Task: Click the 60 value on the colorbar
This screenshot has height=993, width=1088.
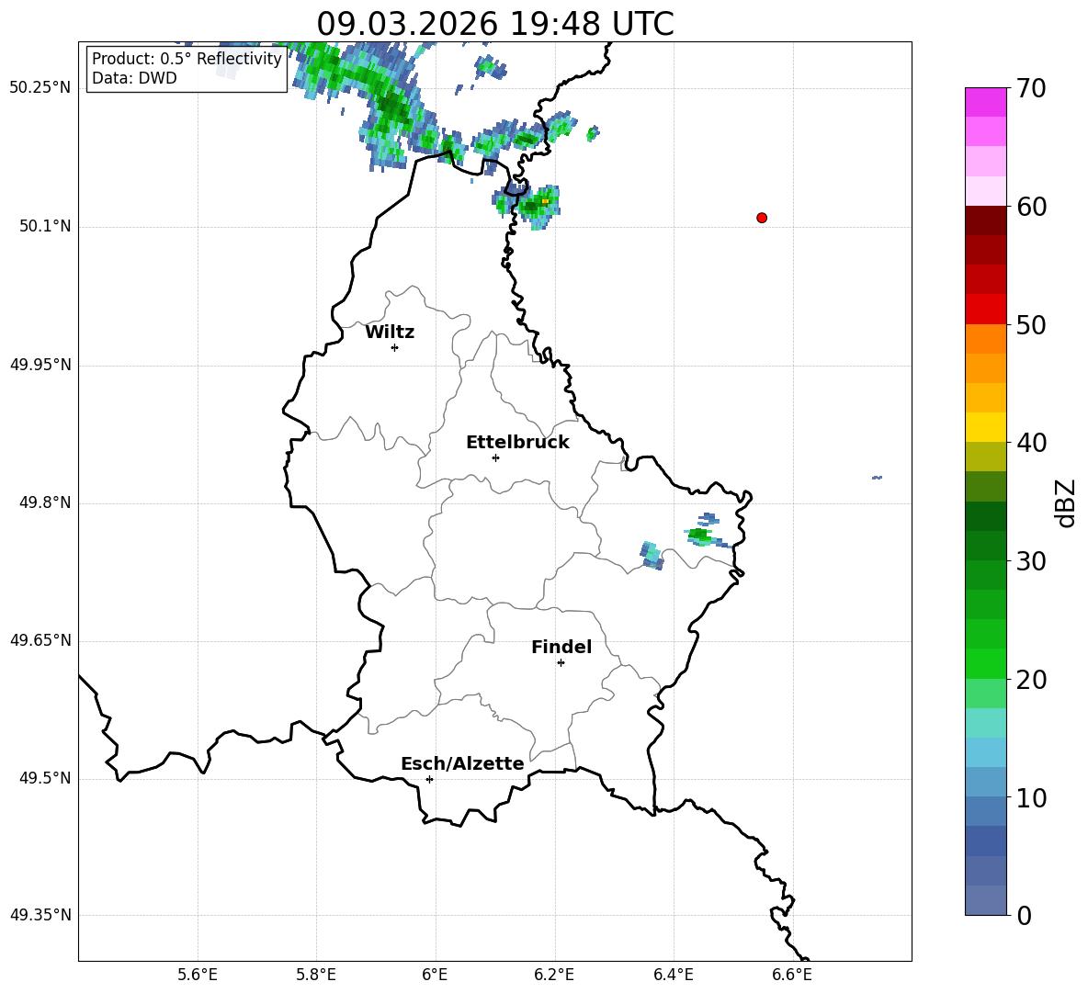Action: pos(1031,207)
